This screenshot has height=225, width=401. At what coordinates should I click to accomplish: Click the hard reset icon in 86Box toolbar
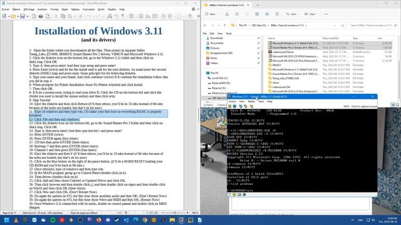[234, 106]
